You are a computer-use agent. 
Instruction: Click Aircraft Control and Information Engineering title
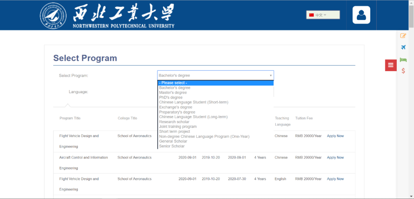click(x=84, y=163)
